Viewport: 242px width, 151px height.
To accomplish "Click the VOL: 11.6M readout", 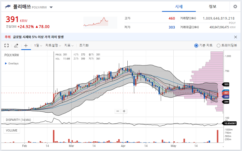I will coord(63,59).
